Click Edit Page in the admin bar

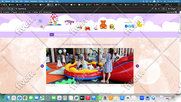(x=35, y=12)
